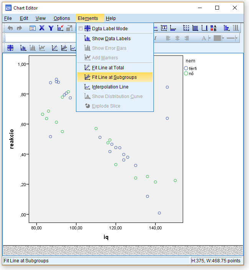Viewport: 249px width, 270px height.
Task: Click the align right formatting icon
Action: coord(186,38)
